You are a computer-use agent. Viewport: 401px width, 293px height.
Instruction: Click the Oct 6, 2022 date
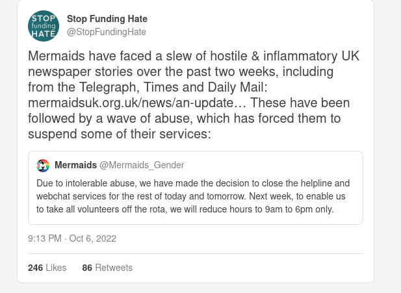[92, 238]
